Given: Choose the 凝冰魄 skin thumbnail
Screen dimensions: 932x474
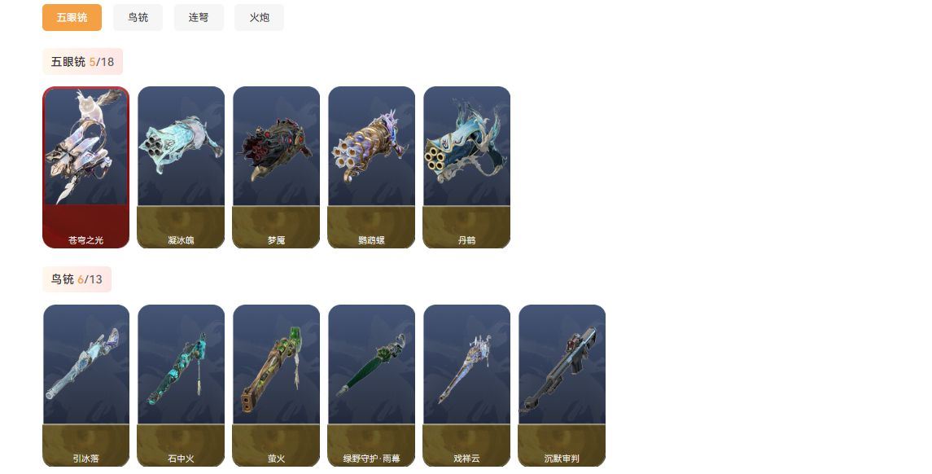Looking at the screenshot, I should coord(181,167).
